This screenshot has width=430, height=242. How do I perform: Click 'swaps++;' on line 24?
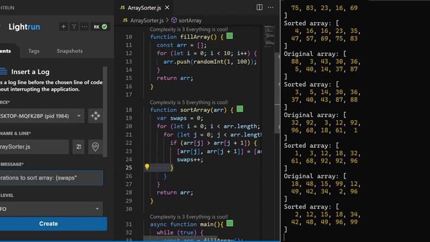click(190, 159)
